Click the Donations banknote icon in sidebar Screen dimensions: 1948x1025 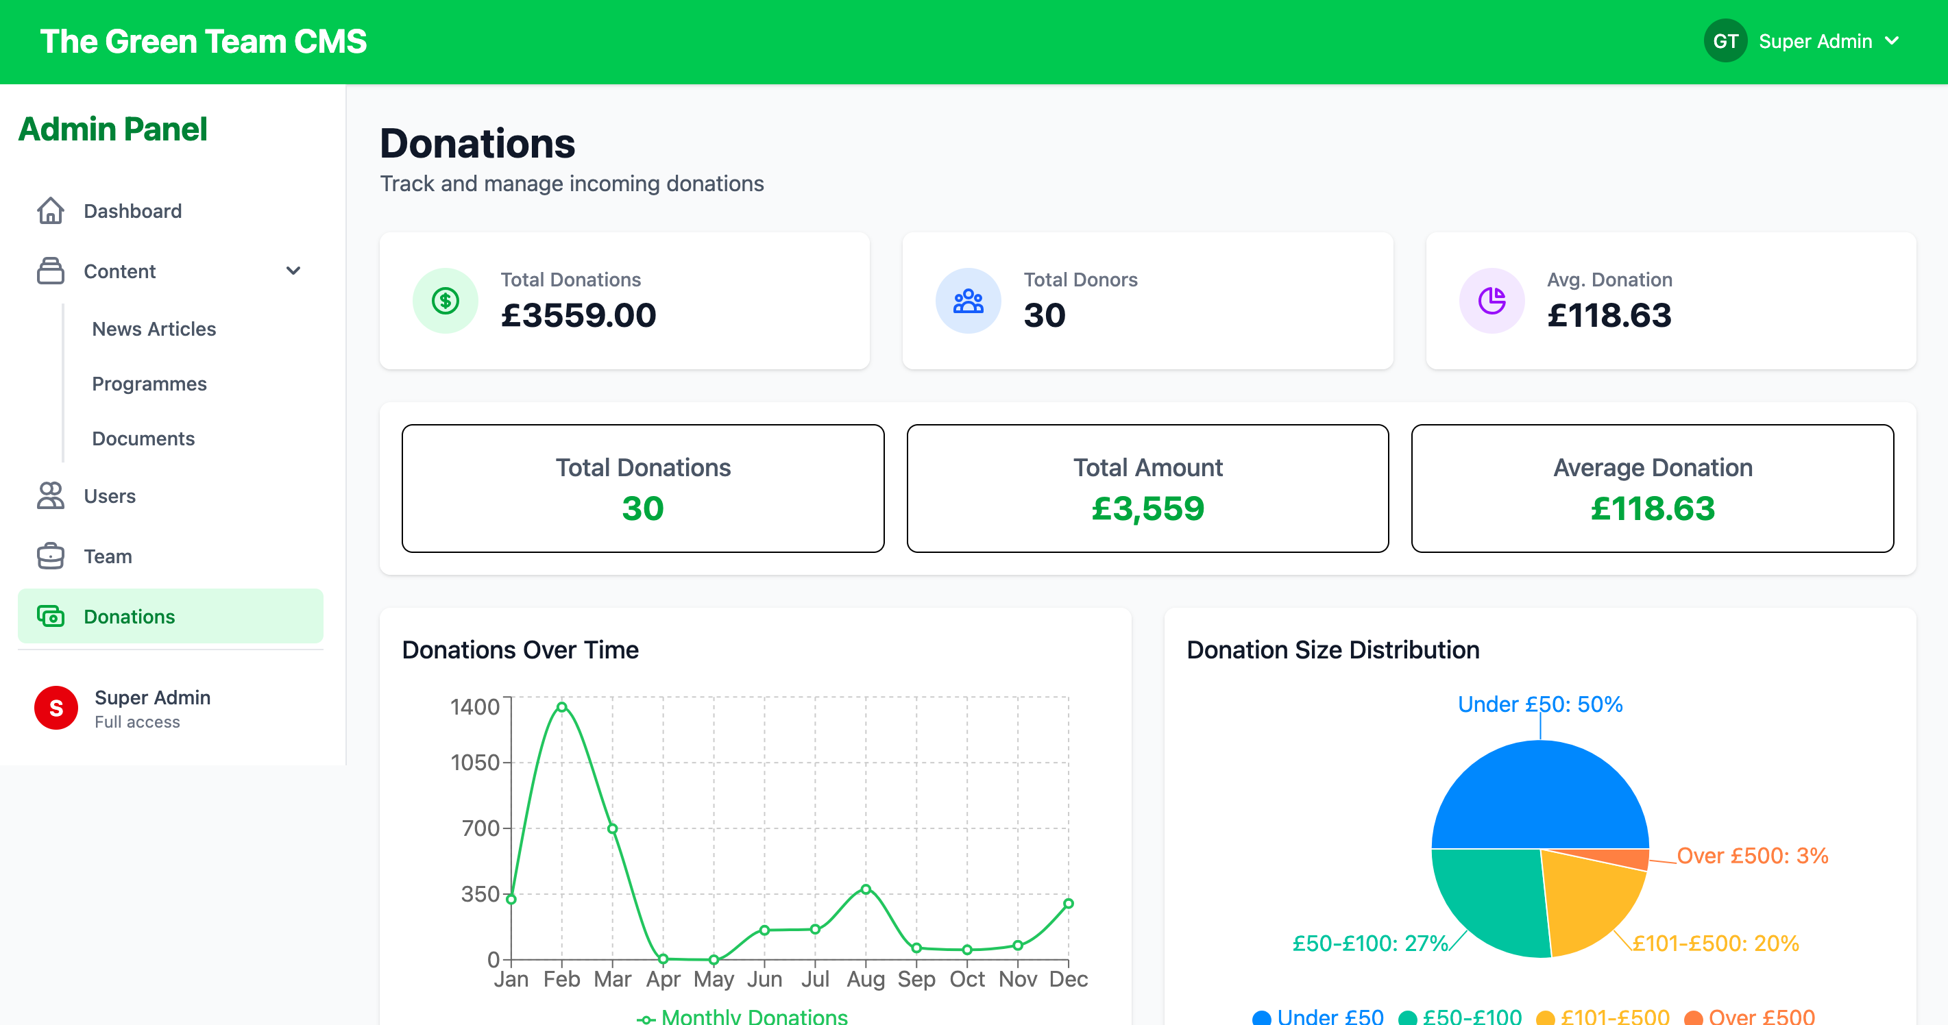coord(50,616)
